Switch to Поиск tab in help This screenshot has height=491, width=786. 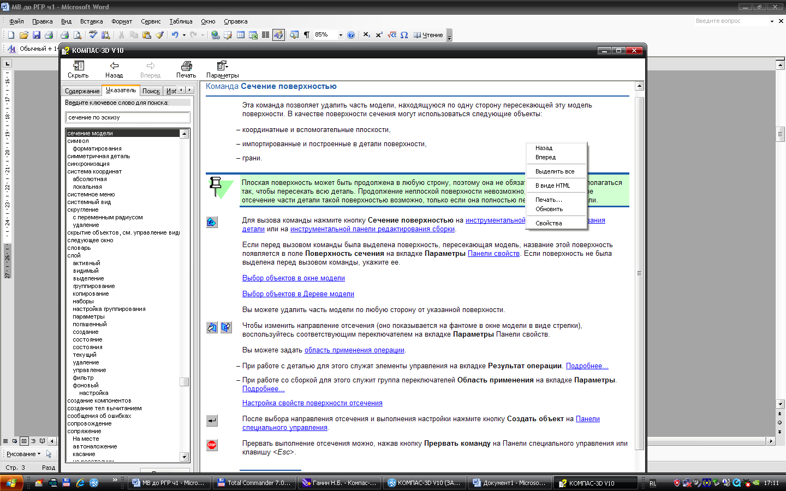(151, 91)
